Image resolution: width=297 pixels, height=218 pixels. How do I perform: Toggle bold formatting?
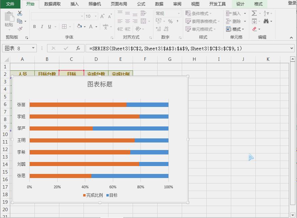click(34, 26)
